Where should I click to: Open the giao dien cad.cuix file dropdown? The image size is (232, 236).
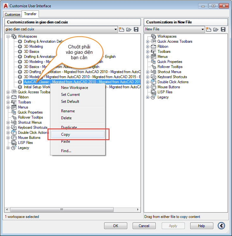coord(116,29)
